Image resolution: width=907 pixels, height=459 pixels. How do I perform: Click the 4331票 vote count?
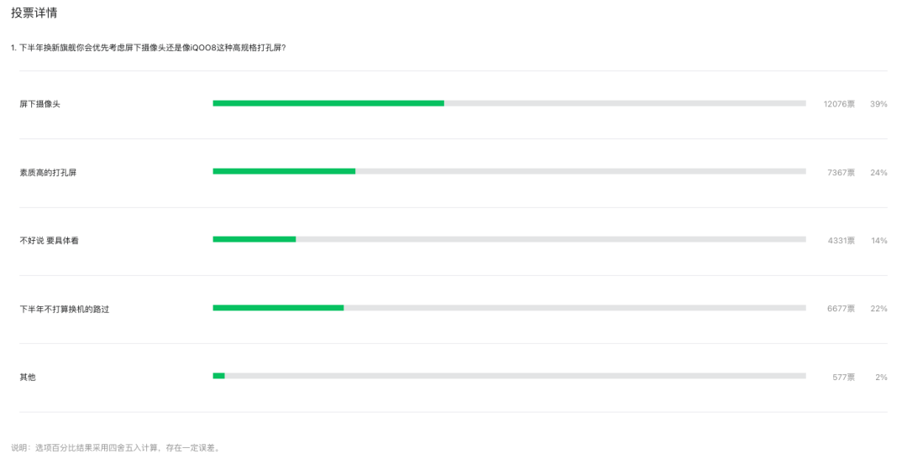tap(841, 241)
